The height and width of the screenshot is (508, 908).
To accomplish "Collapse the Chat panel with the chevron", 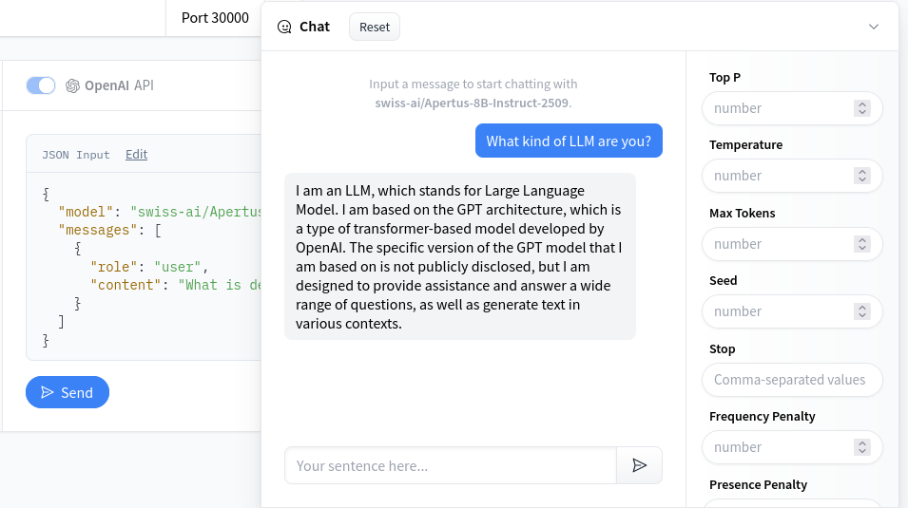I will point(874,27).
